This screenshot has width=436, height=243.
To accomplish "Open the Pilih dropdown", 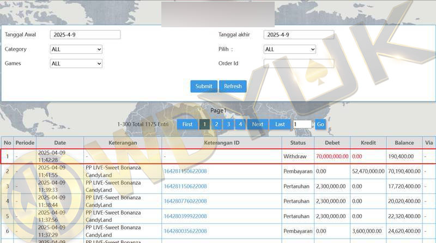I will [x=289, y=49].
